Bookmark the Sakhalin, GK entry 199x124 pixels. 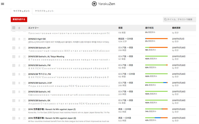[19, 101]
